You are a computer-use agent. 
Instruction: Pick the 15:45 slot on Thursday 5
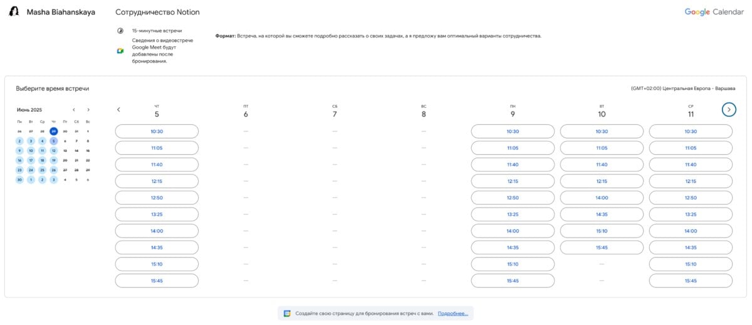click(157, 281)
